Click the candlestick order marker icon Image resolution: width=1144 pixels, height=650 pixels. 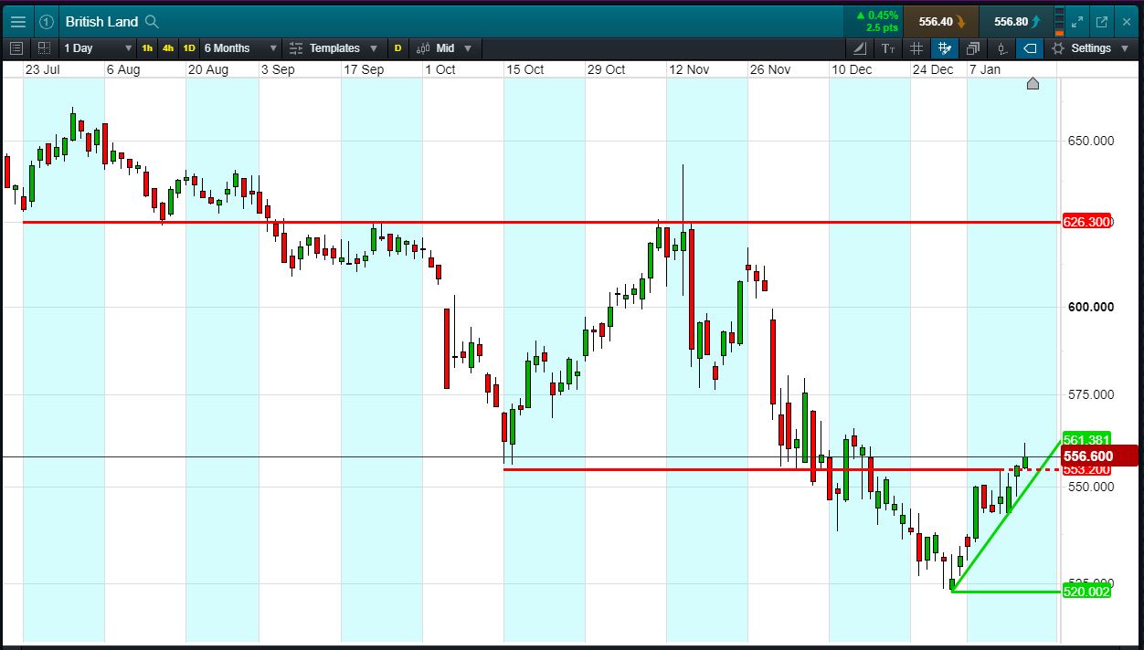[x=1001, y=48]
